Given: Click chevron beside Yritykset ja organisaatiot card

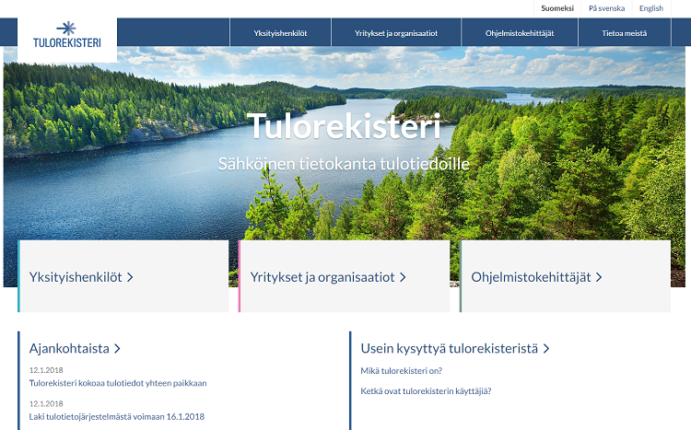Looking at the screenshot, I should 403,277.
